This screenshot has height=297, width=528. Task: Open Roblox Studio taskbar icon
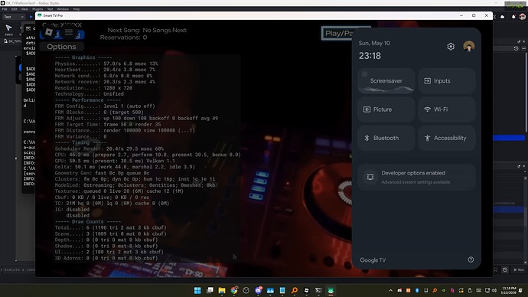point(307,290)
